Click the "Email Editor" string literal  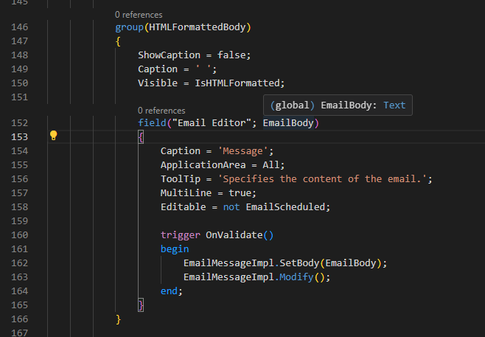[x=212, y=123]
